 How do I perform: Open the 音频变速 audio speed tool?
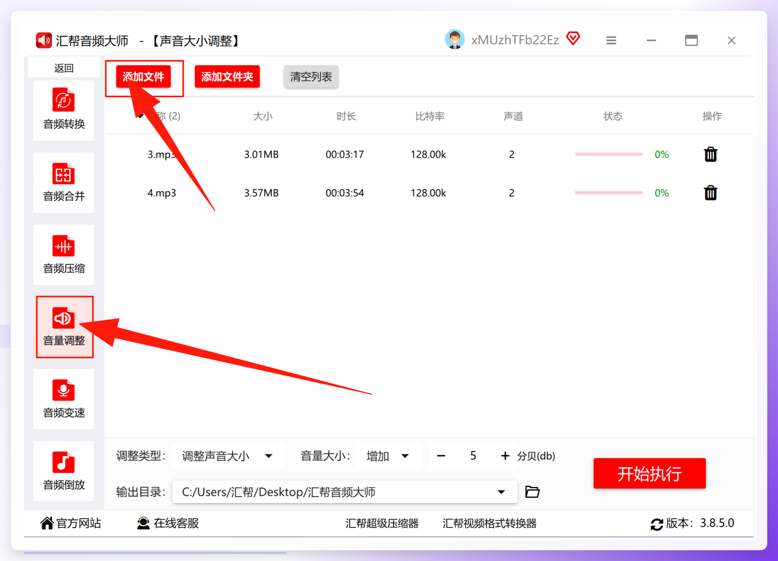[x=64, y=399]
